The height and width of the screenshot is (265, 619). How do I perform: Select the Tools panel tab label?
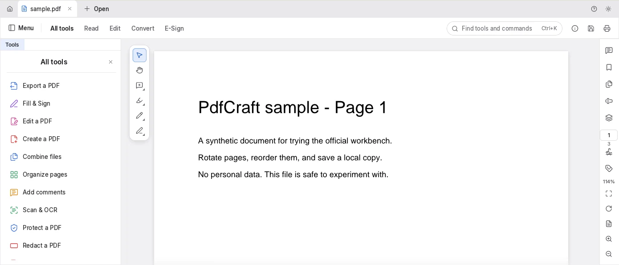(x=12, y=45)
